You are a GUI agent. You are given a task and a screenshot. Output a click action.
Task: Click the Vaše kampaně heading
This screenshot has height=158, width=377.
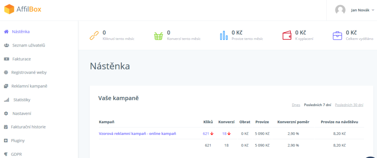[x=119, y=98]
